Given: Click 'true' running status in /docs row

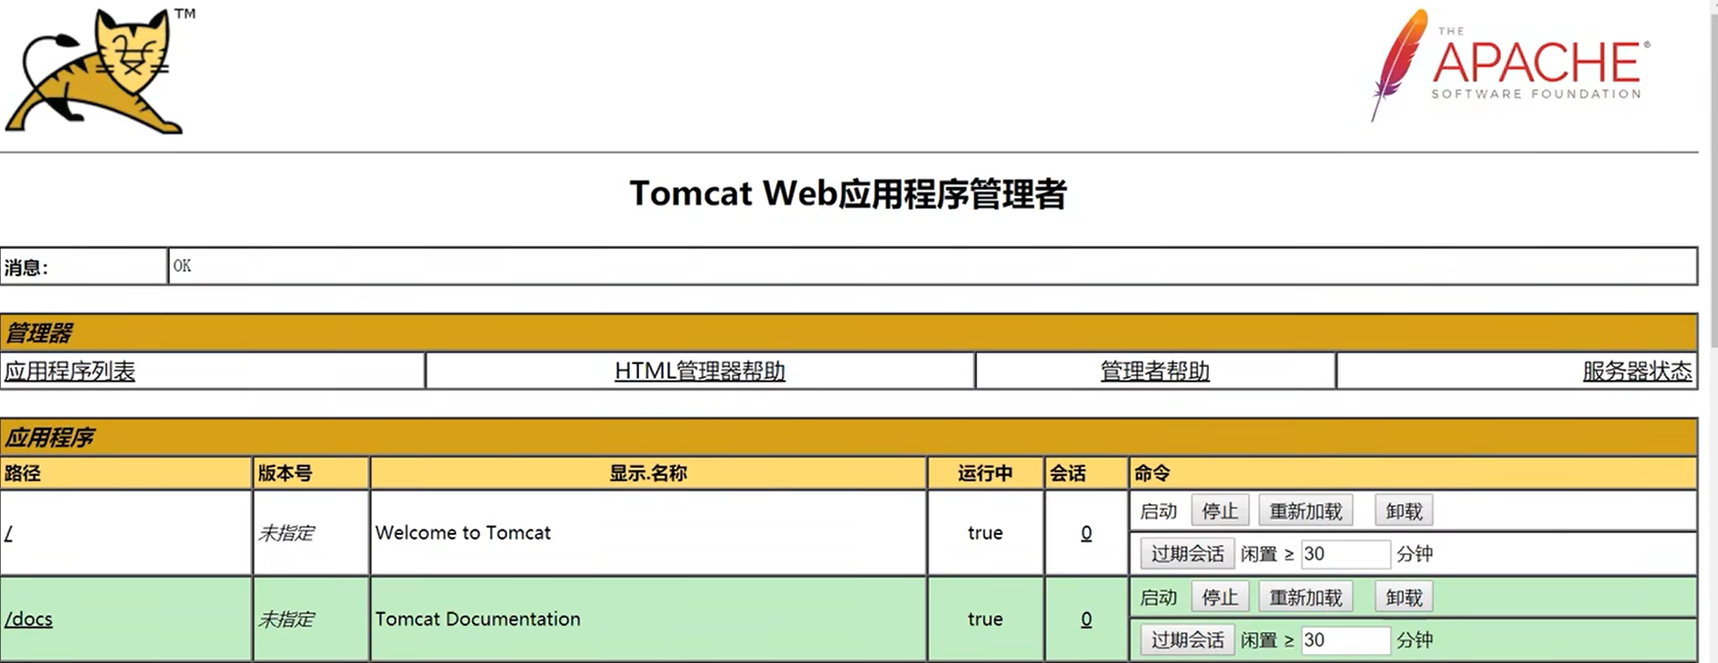Looking at the screenshot, I should 985,619.
